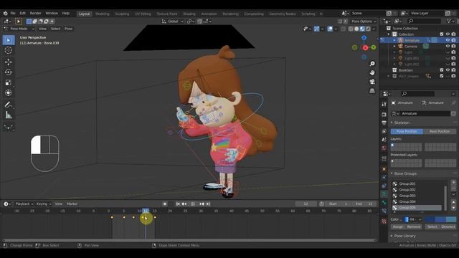Click the outliner filter funnel icon
The height and width of the screenshot is (258, 459).
point(449,21)
